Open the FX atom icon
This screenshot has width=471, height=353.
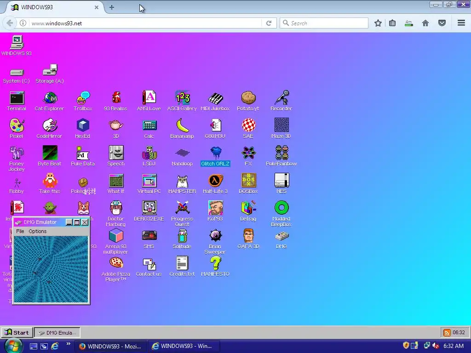click(x=248, y=156)
